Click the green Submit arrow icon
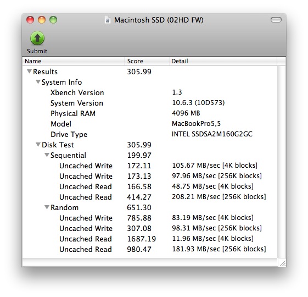Screen dimensions: 308x297 point(37,38)
